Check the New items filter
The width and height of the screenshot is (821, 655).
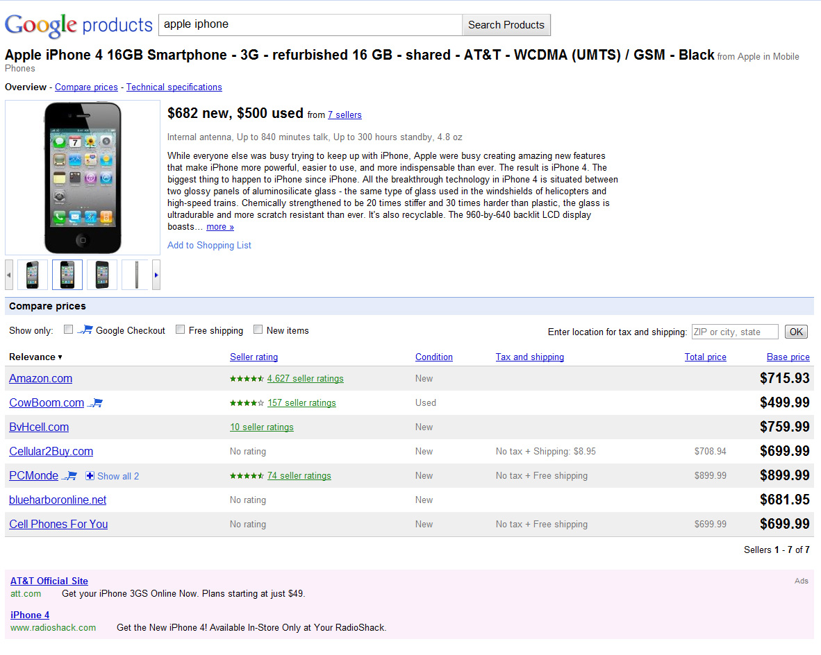coord(258,330)
